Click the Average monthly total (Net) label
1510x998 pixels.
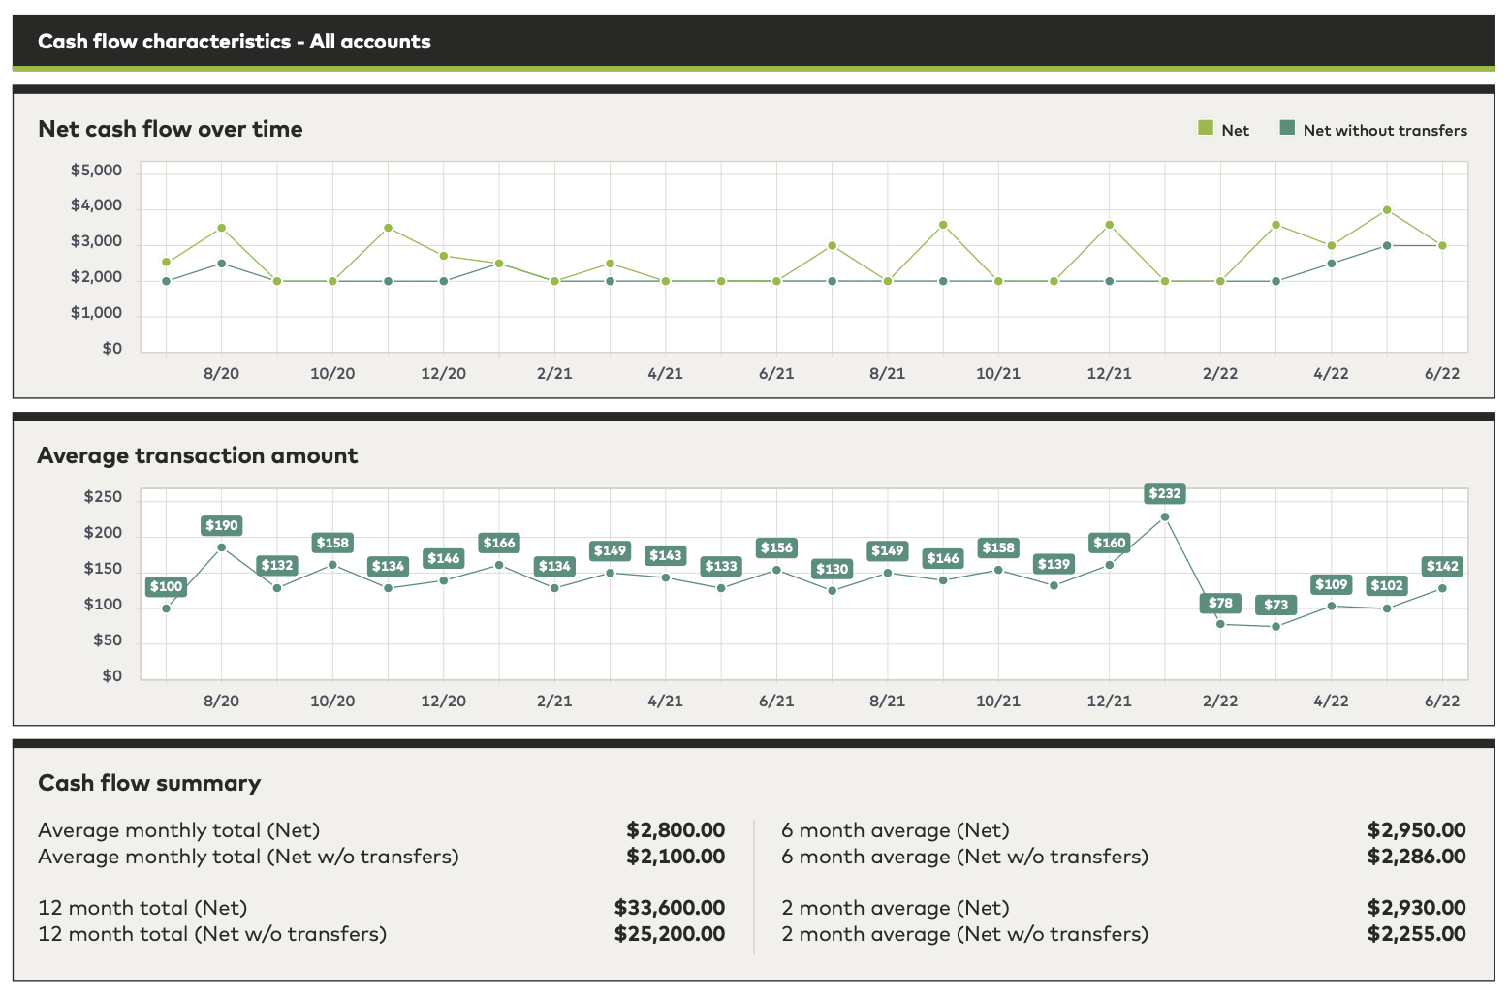[179, 830]
